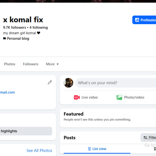Screen dimensions: 156x156
Task: Click the Live video camera icon
Action: coord(77,97)
